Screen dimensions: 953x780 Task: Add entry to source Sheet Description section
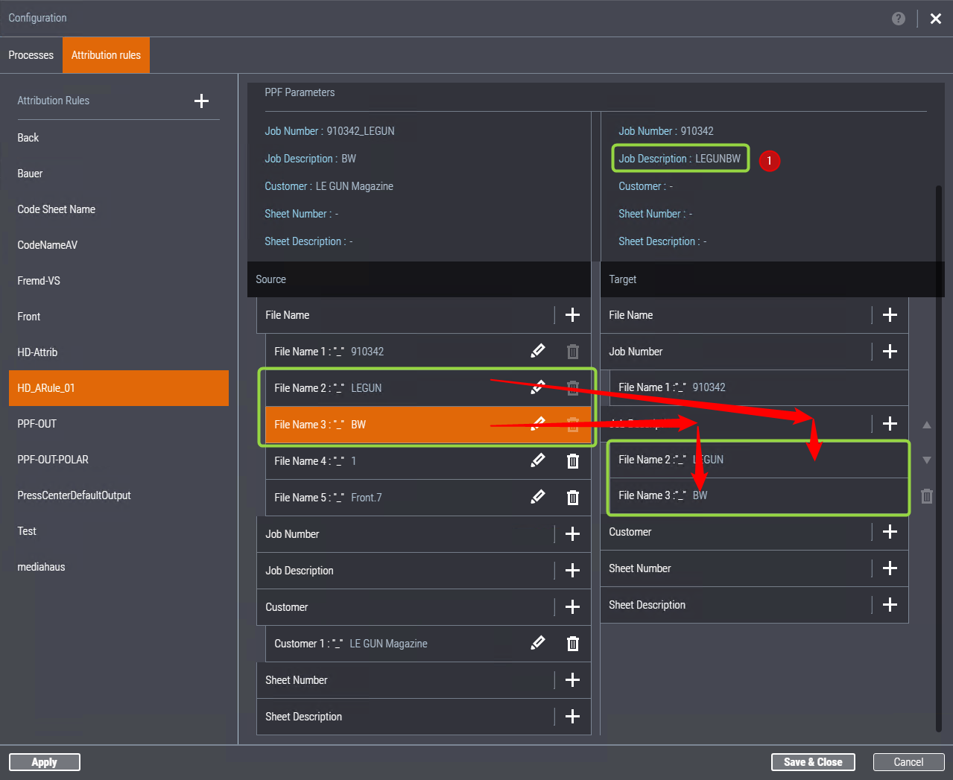tap(572, 717)
